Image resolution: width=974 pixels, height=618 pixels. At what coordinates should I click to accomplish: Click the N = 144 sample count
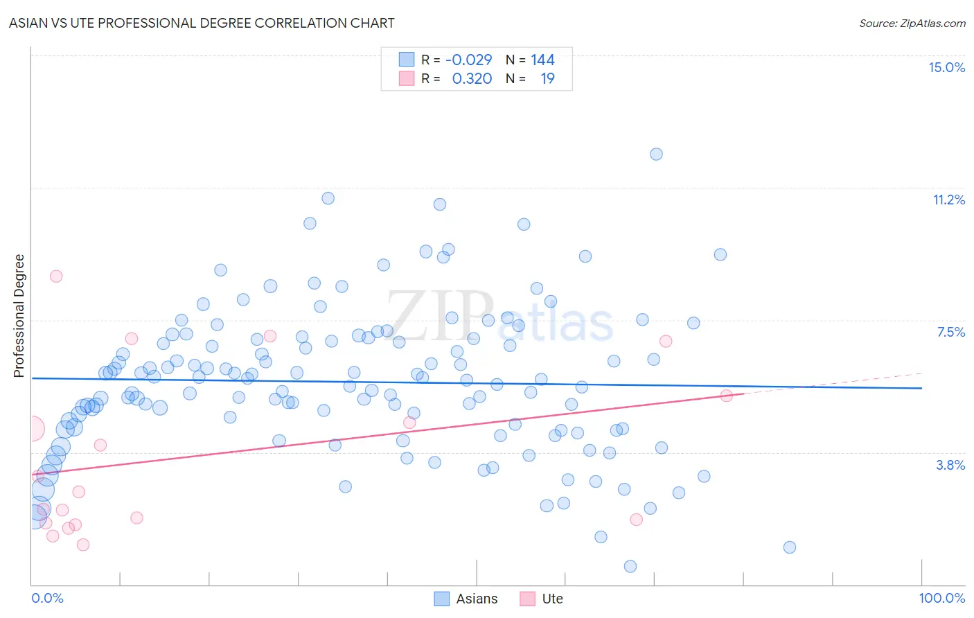coord(530,60)
